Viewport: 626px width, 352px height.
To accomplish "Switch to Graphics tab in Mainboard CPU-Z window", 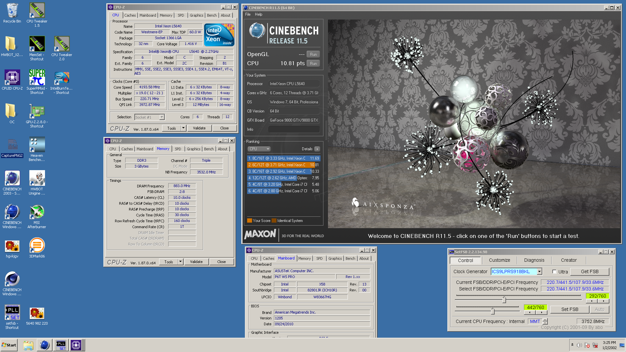I will pyautogui.click(x=335, y=258).
